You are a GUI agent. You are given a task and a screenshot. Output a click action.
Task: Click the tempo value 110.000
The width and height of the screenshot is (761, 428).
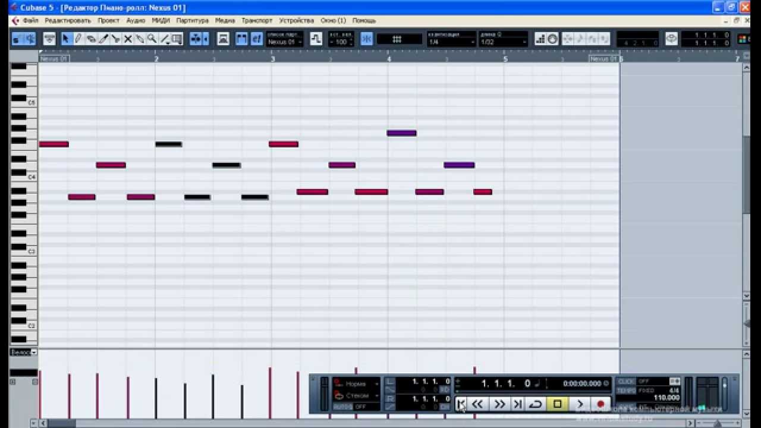666,398
